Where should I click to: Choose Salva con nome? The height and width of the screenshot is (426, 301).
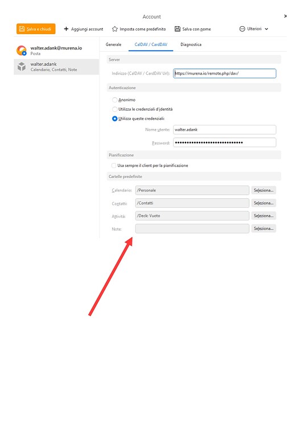(193, 29)
